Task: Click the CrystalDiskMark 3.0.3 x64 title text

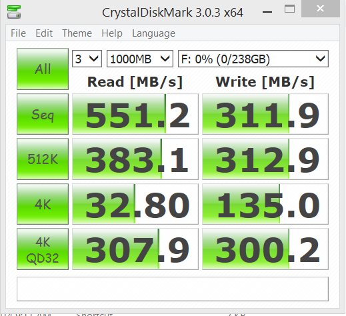Action: (173, 13)
